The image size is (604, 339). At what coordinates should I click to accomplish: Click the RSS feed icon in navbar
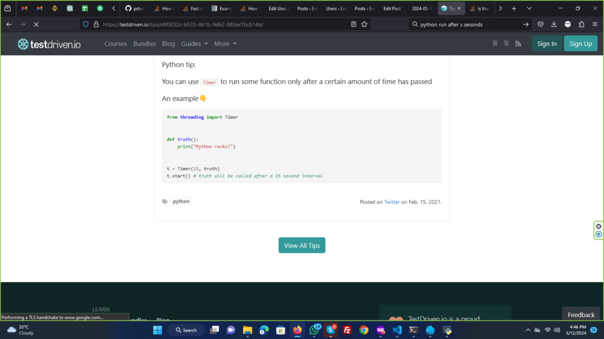[x=518, y=44]
